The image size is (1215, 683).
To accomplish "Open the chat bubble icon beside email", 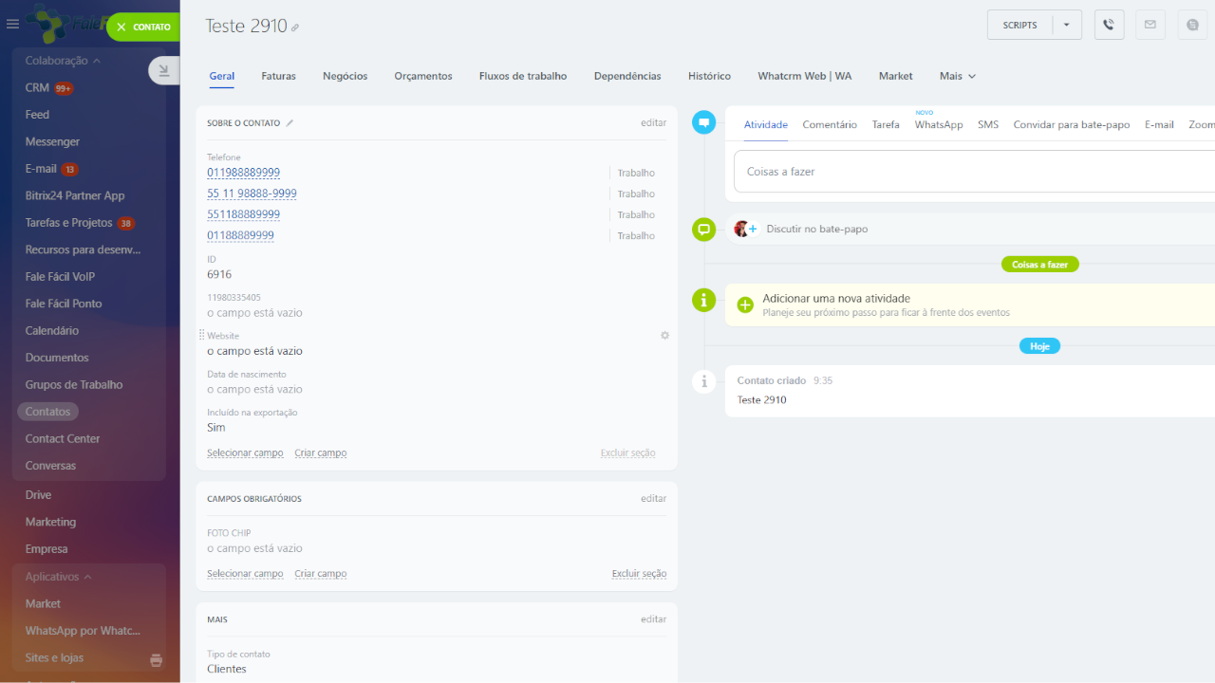I will (x=1192, y=25).
